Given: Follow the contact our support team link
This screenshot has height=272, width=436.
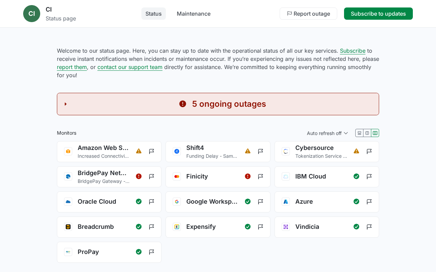Looking at the screenshot, I should (x=130, y=67).
